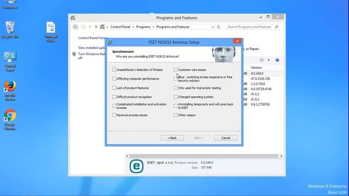Click the Version column header
The width and height of the screenshot is (349, 196).
pos(256,68)
